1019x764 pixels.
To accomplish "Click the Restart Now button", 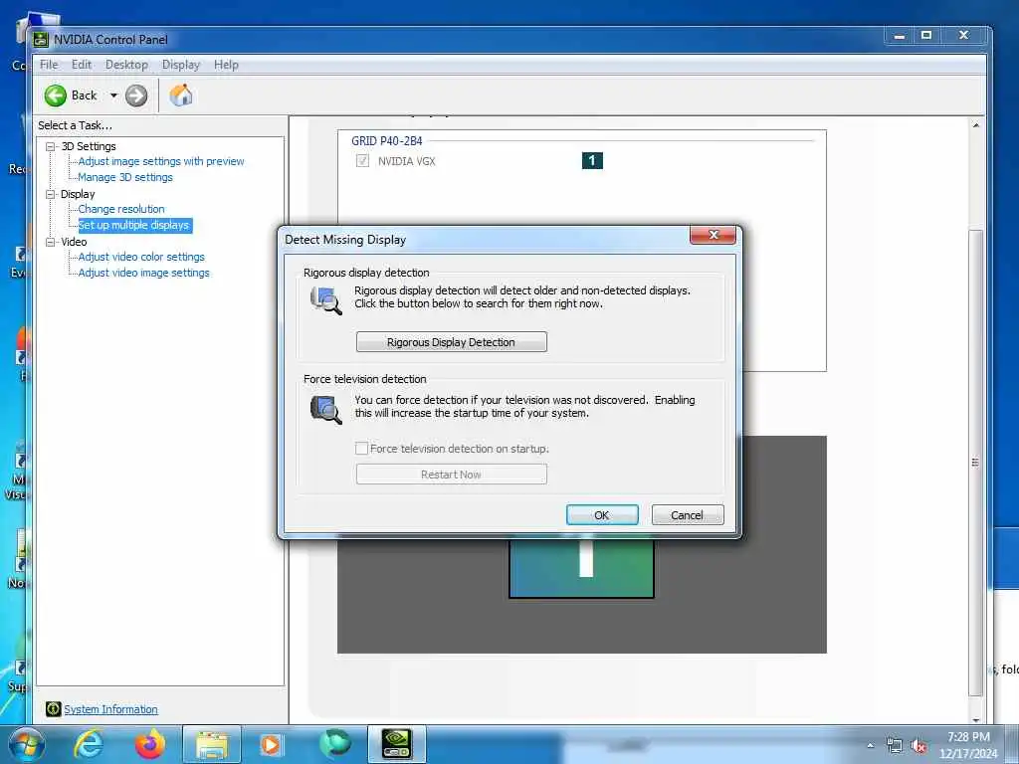I will pos(452,475).
